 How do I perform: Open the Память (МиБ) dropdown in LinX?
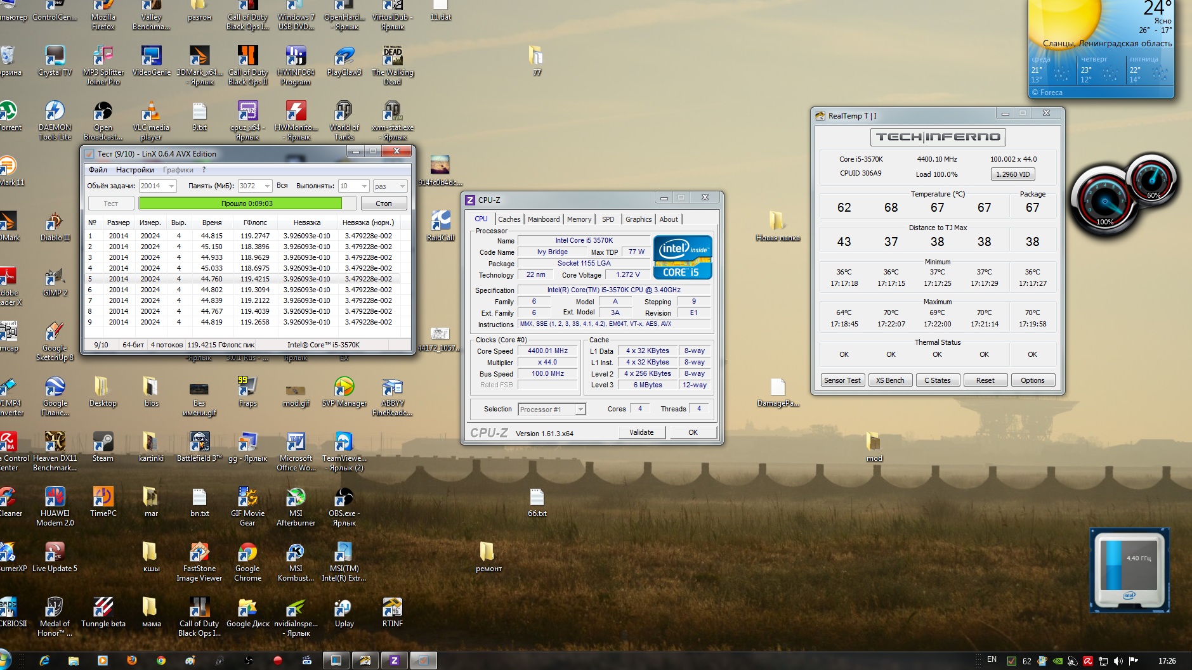(x=267, y=186)
